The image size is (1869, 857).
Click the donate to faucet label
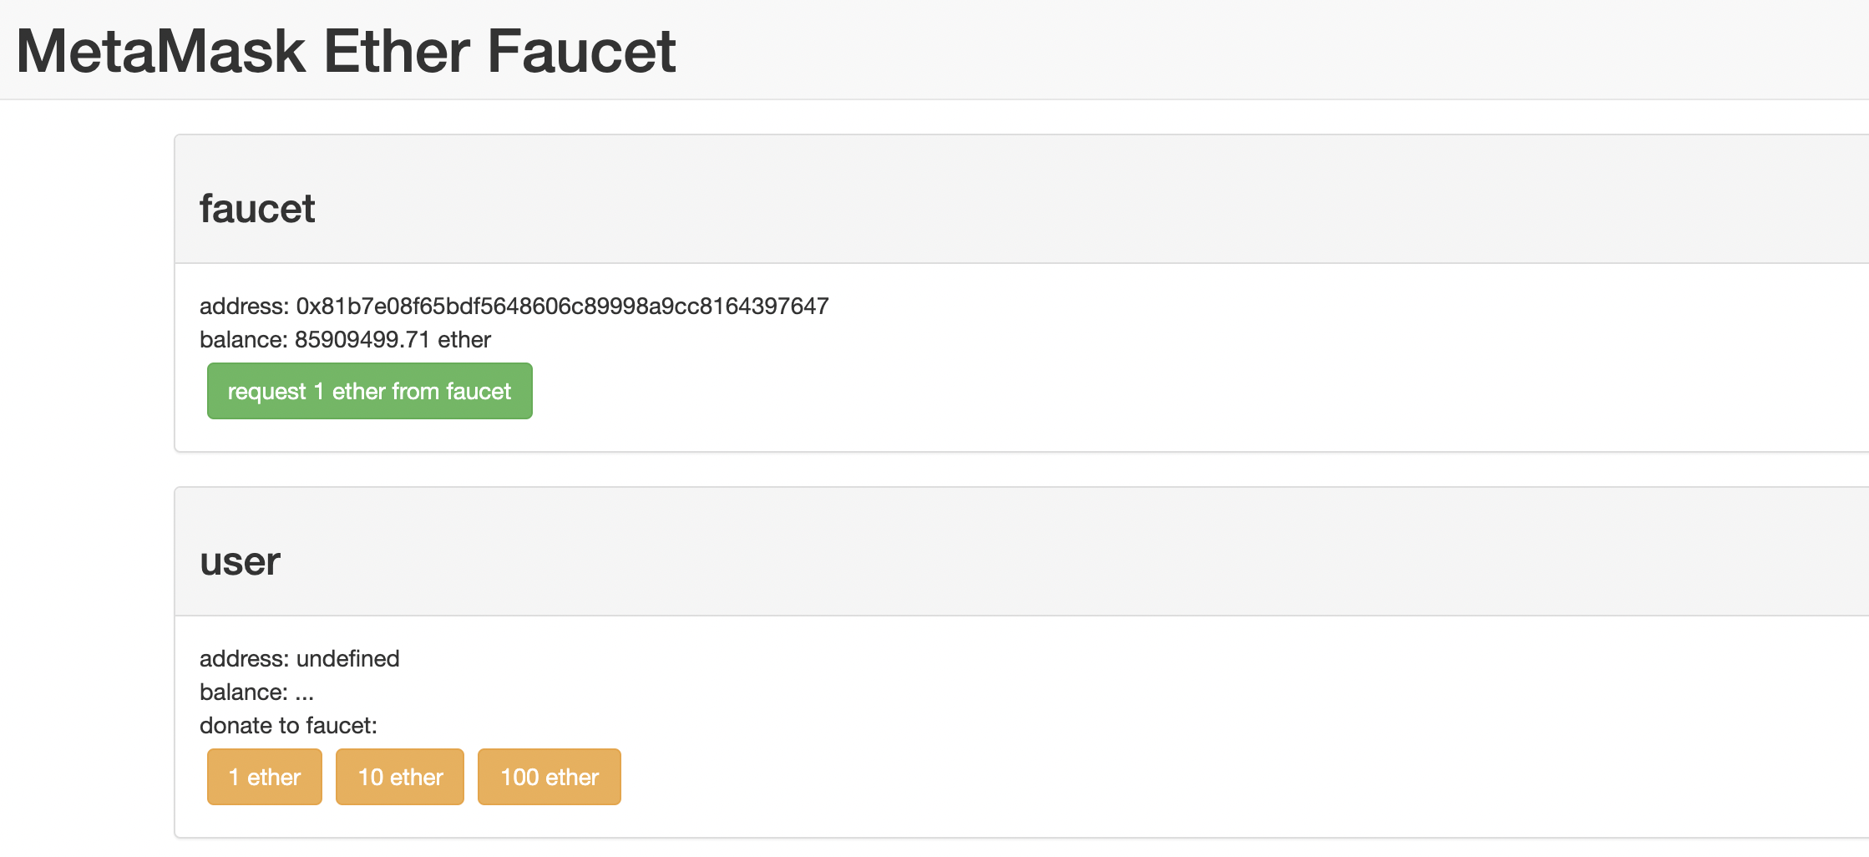pos(288,725)
